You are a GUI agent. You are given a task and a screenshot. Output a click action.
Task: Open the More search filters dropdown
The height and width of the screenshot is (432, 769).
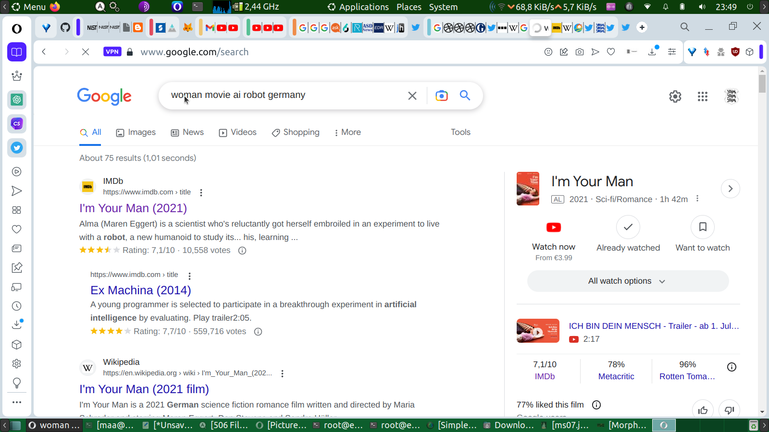pos(347,132)
